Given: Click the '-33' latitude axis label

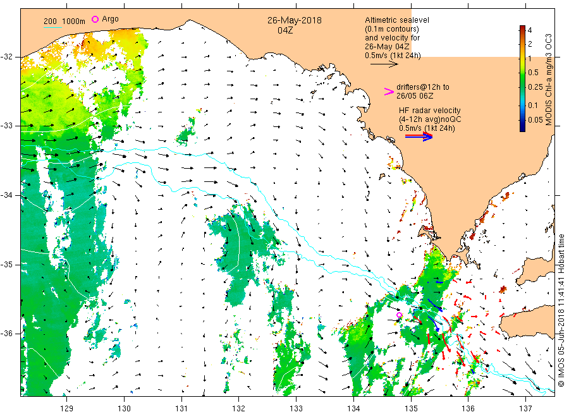Looking at the screenshot, I should click(6, 126).
